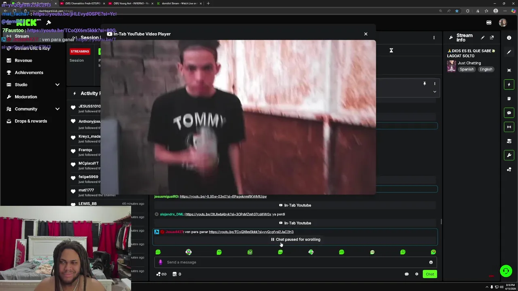Open the emoji picker in message box
Viewport: 518px width, 291px height.
pyautogui.click(x=431, y=262)
